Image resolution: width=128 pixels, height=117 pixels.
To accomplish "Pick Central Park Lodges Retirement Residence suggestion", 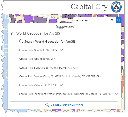I will pos(69,94).
